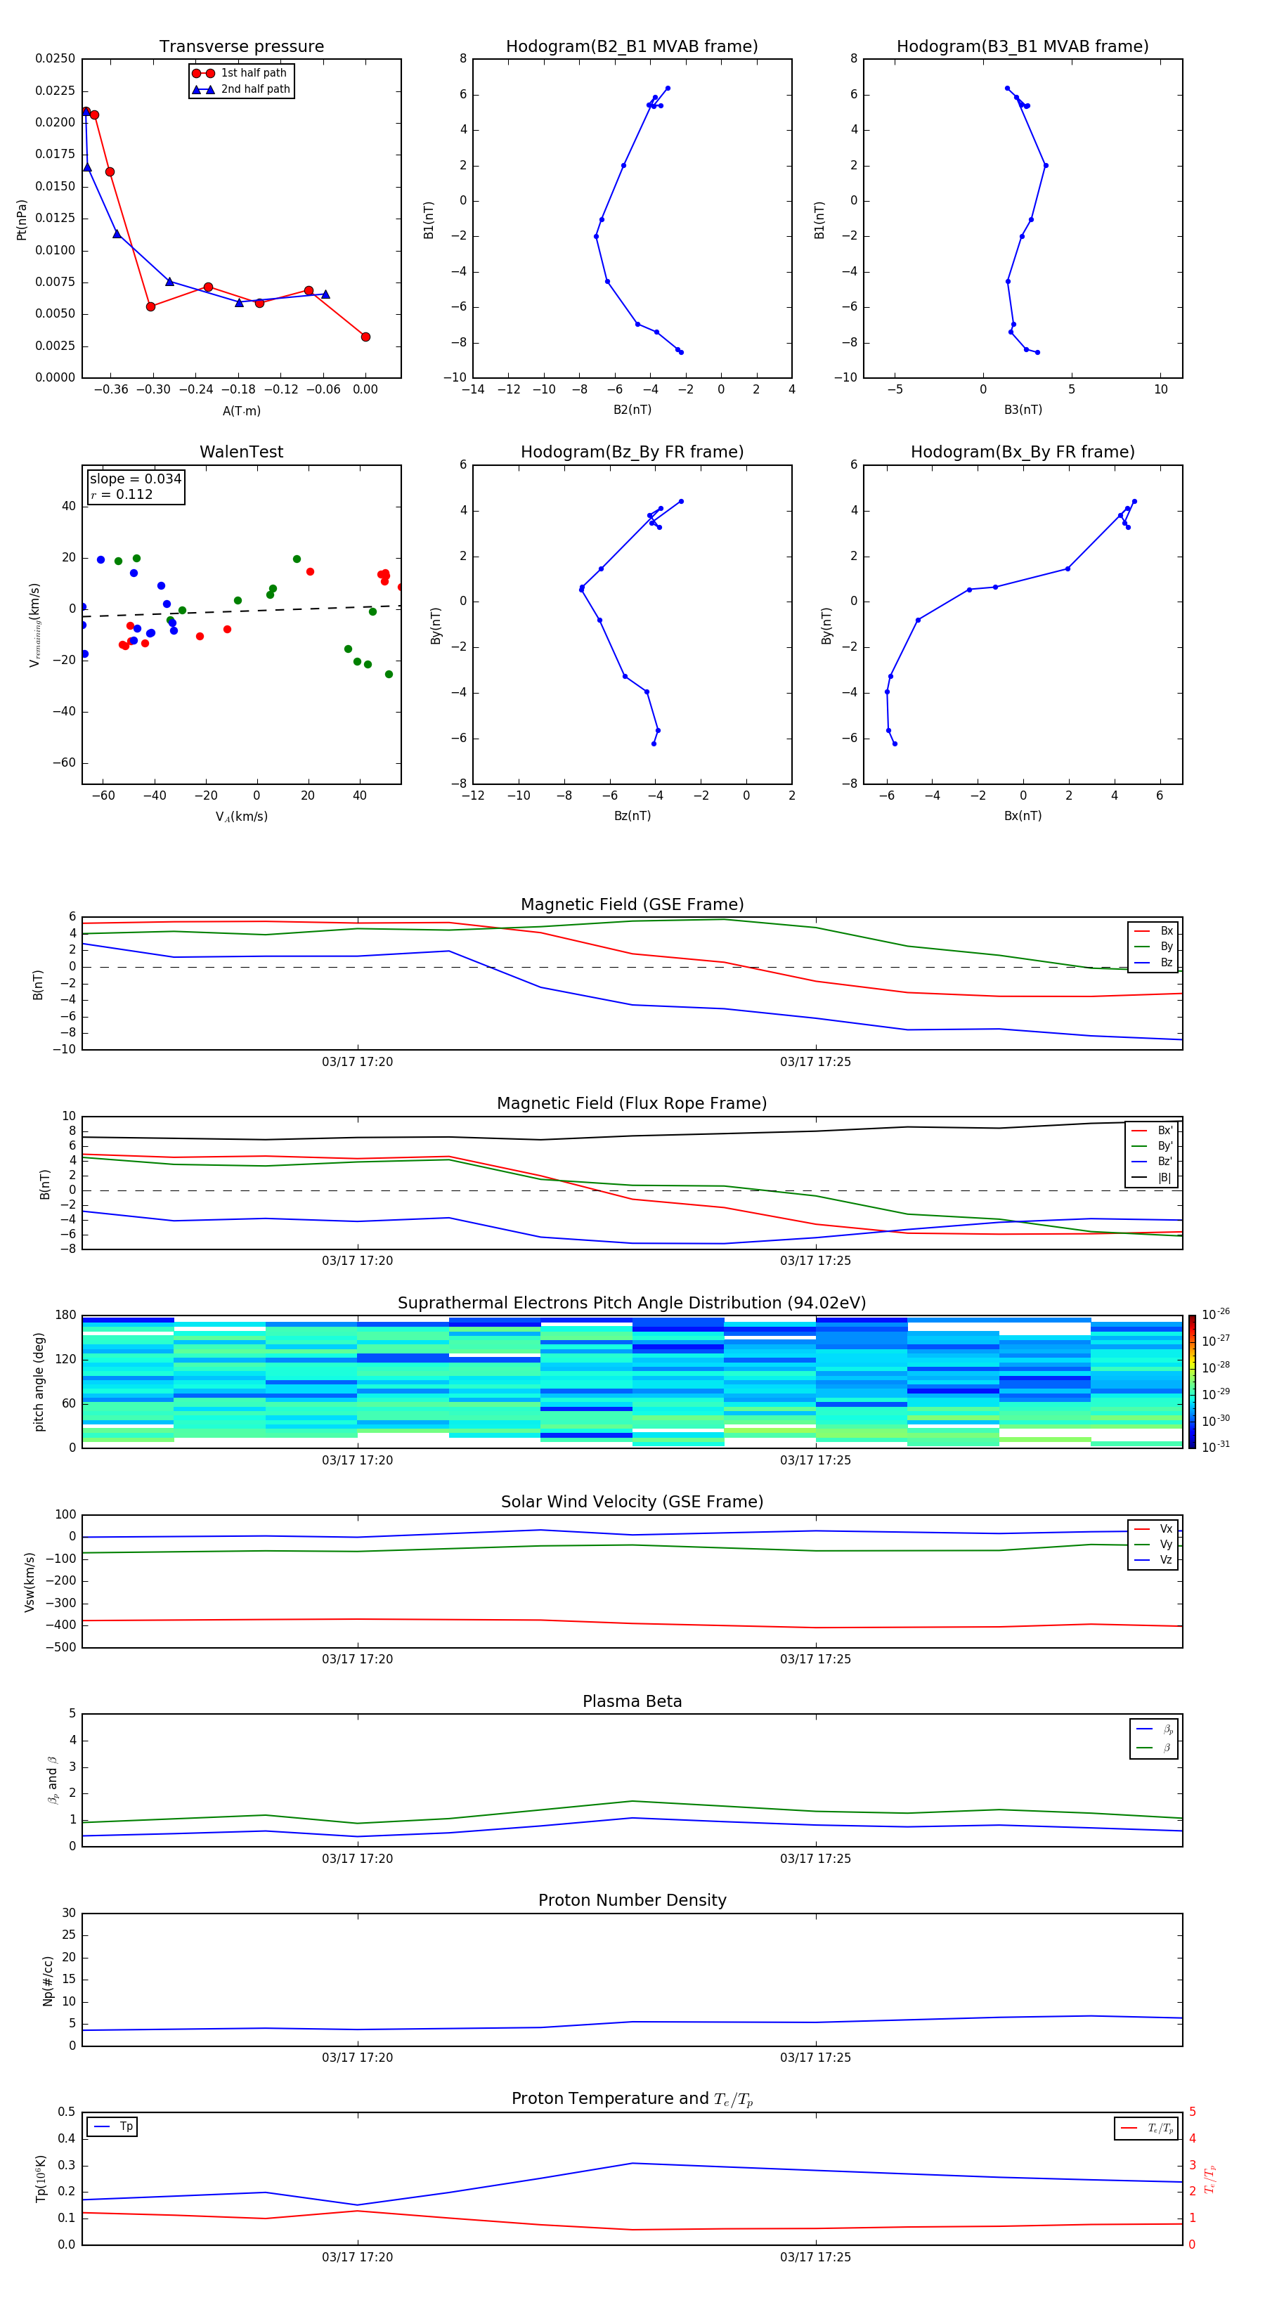Click the 'A(T·m)' x-axis label
This screenshot has height=2319, width=1265.
pyautogui.click(x=241, y=411)
